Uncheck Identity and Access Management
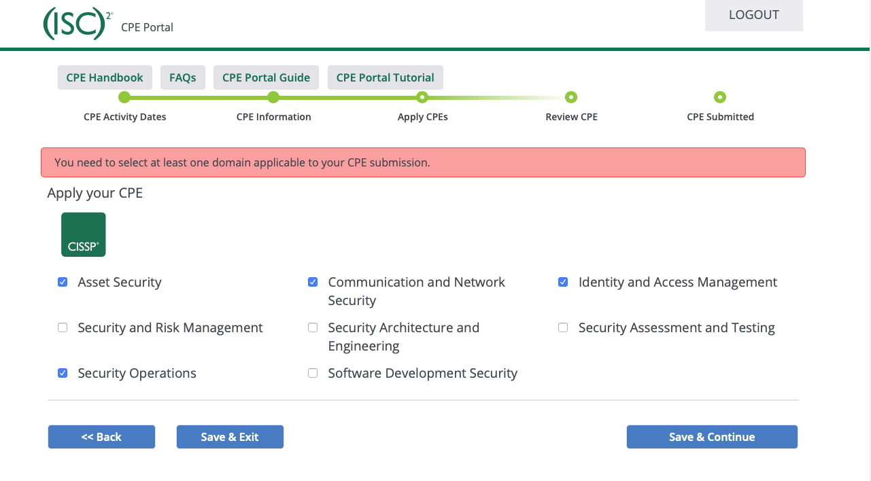The width and height of the screenshot is (871, 481). point(563,282)
